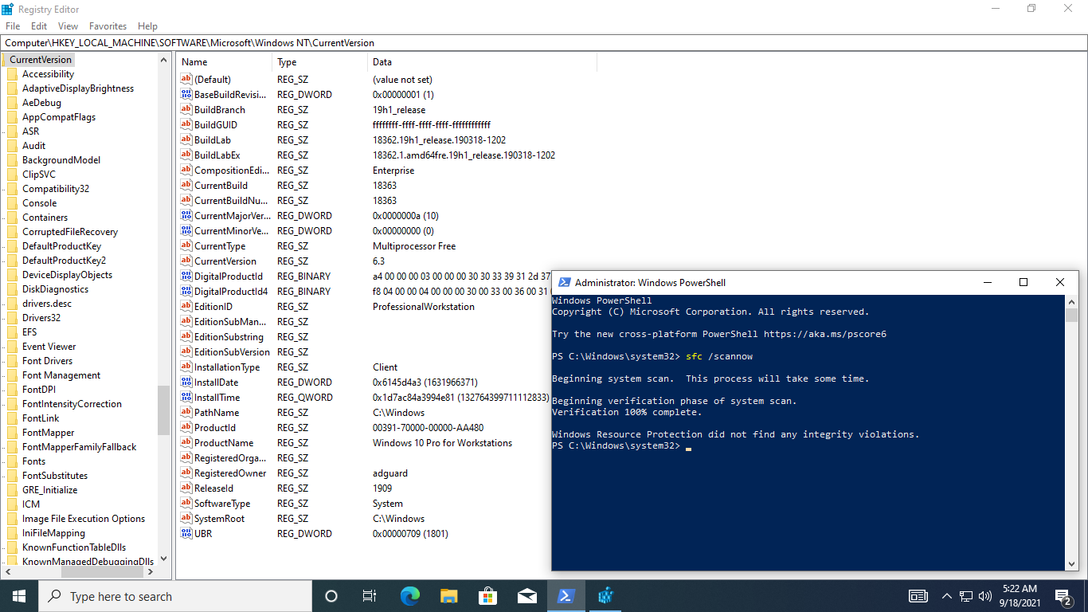Open Microsoft Store from the taskbar

488,596
